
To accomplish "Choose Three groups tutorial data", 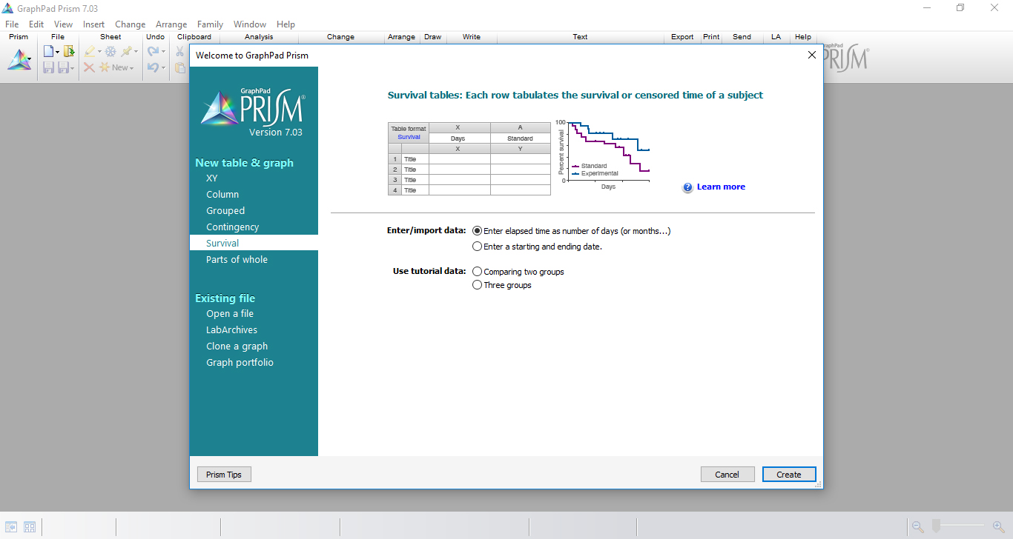I will point(502,285).
